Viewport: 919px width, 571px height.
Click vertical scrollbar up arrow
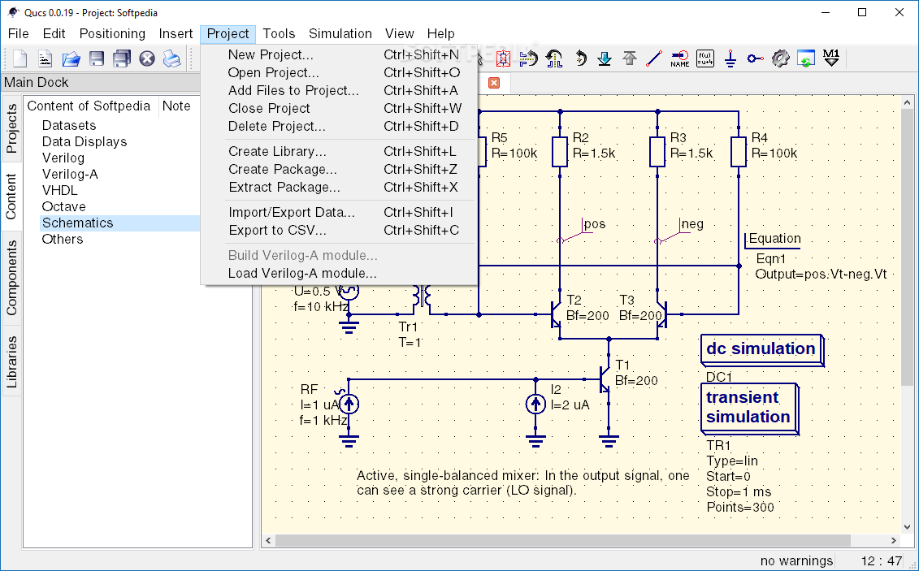point(908,102)
